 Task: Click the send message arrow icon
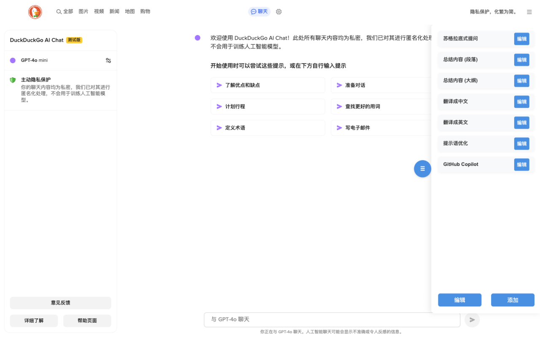pos(472,320)
